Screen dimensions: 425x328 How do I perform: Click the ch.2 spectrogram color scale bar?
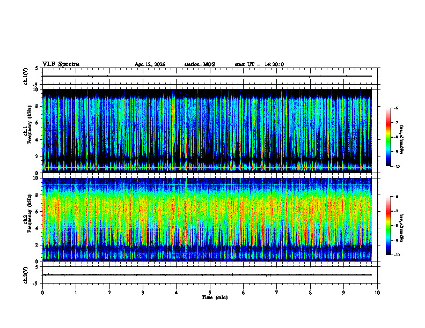[388, 226]
